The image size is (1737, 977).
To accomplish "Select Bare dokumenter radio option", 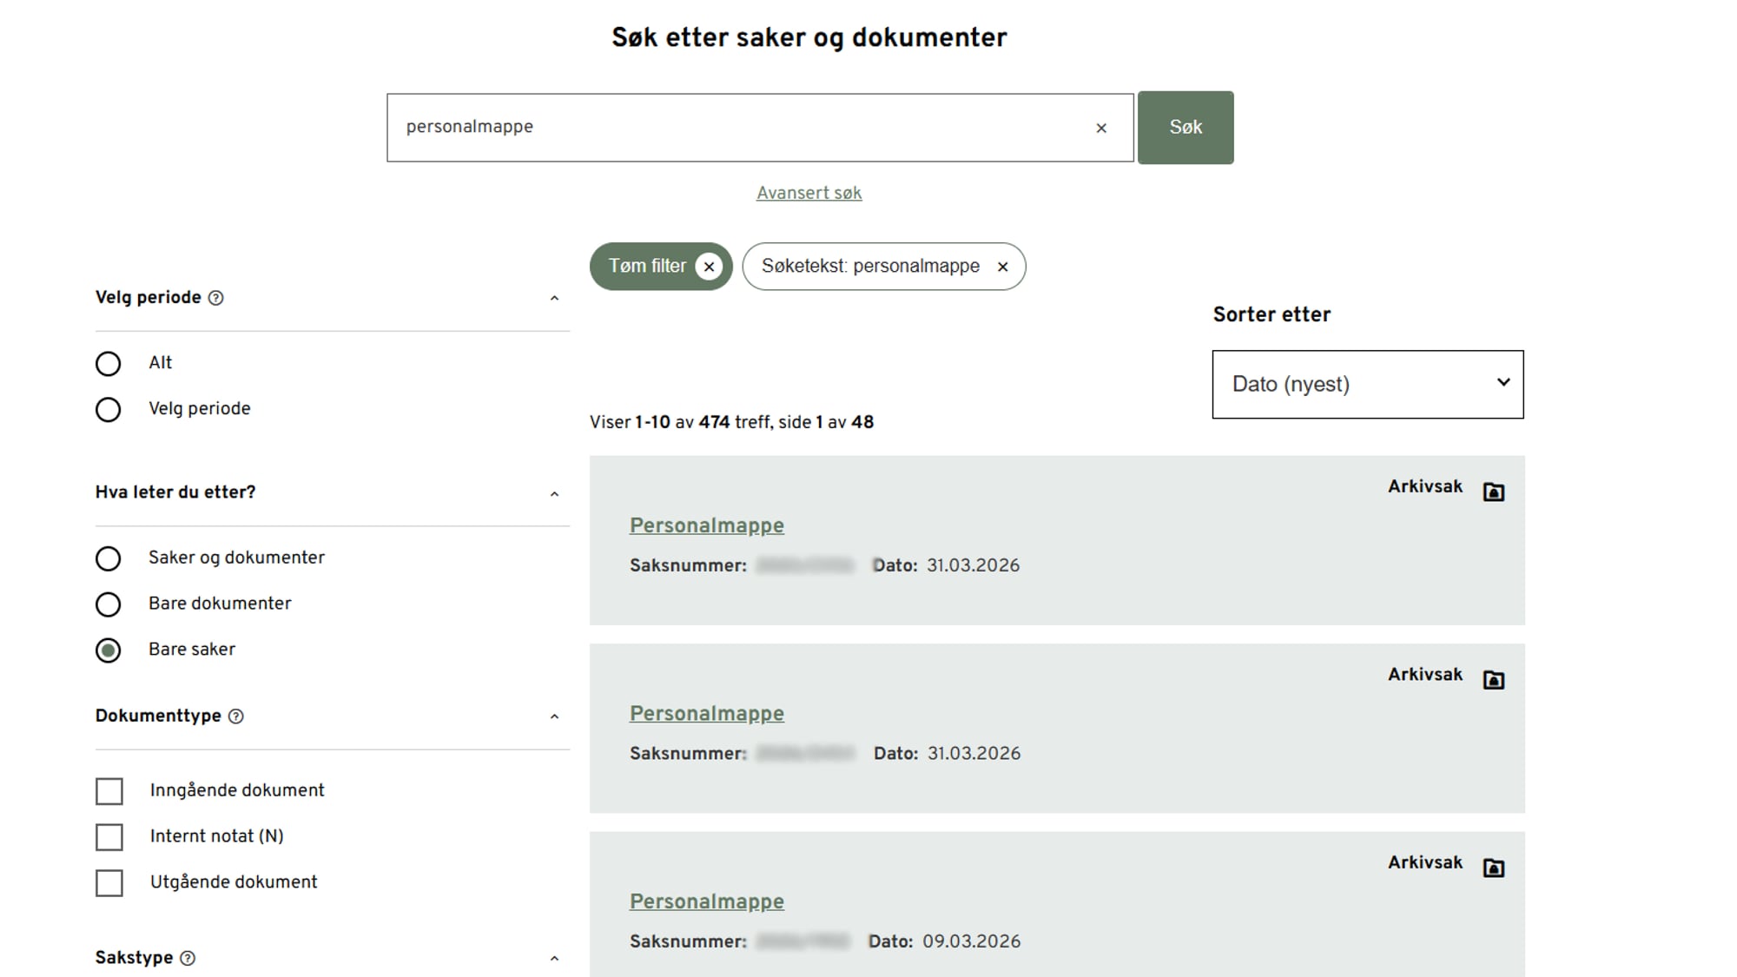I will (109, 604).
